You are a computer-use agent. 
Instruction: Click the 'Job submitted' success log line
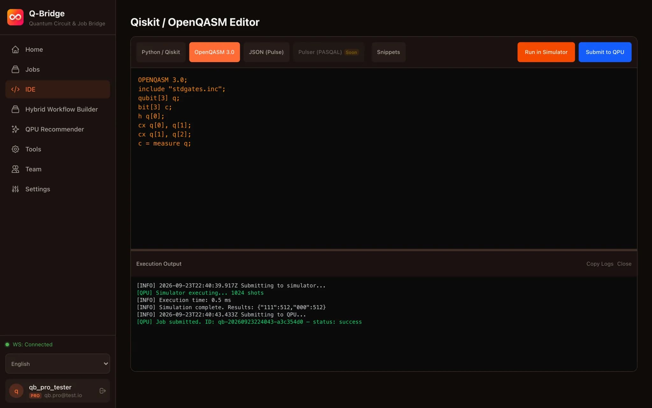(249, 322)
